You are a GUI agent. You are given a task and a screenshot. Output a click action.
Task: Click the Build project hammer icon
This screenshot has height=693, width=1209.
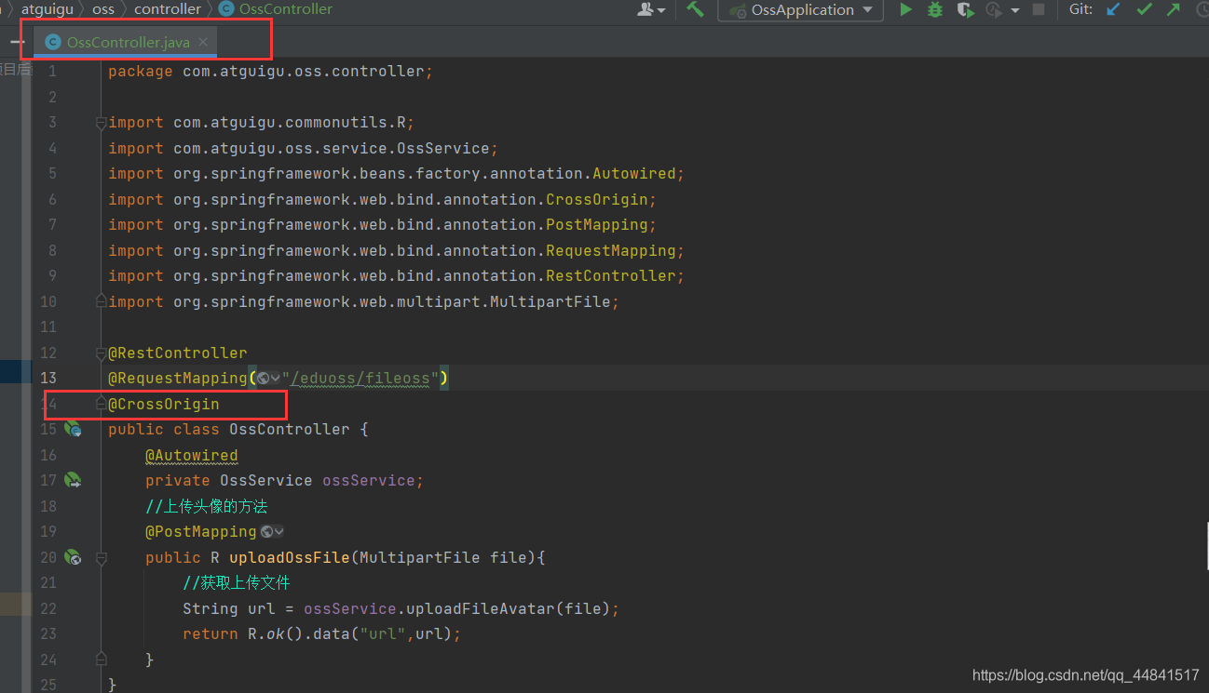coord(695,9)
